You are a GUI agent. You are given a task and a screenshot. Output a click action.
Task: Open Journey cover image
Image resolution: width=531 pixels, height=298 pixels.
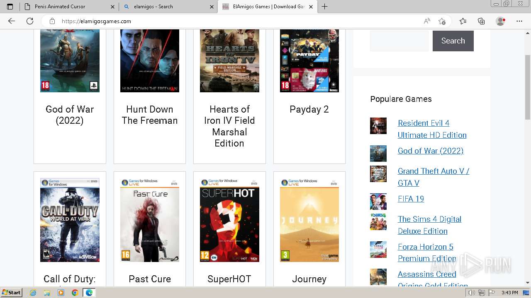[x=309, y=220]
